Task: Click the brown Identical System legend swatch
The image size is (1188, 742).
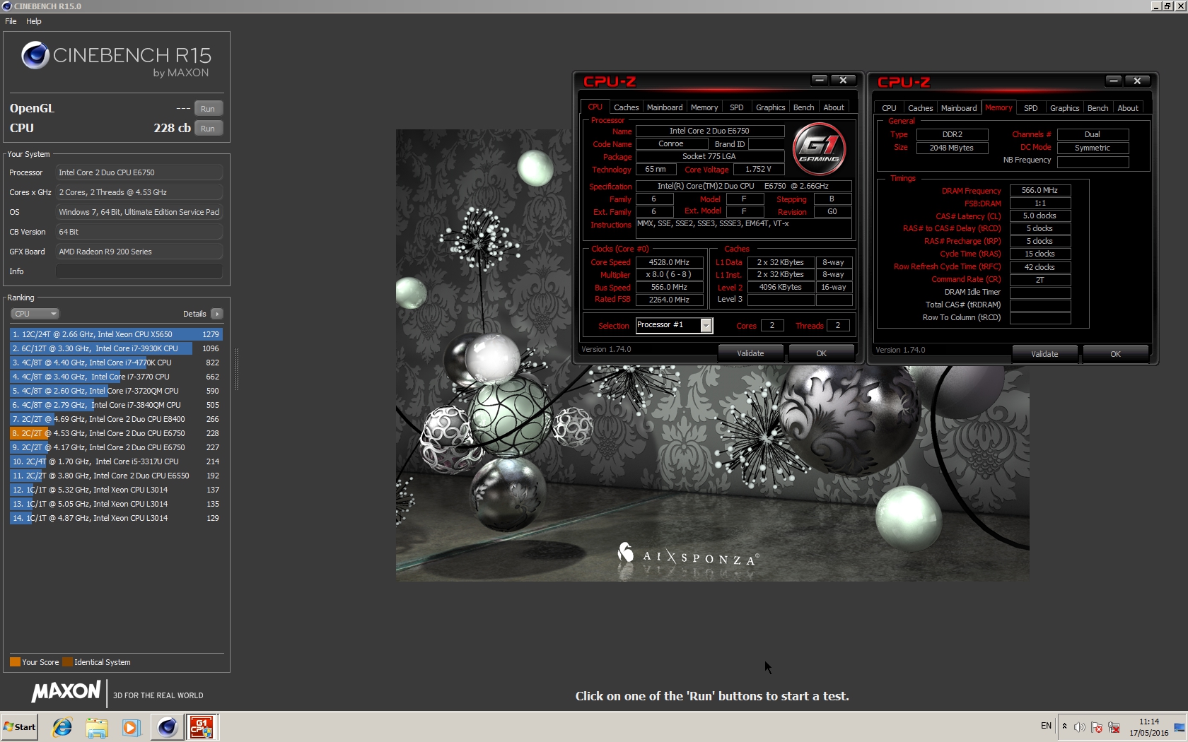Action: point(67,662)
